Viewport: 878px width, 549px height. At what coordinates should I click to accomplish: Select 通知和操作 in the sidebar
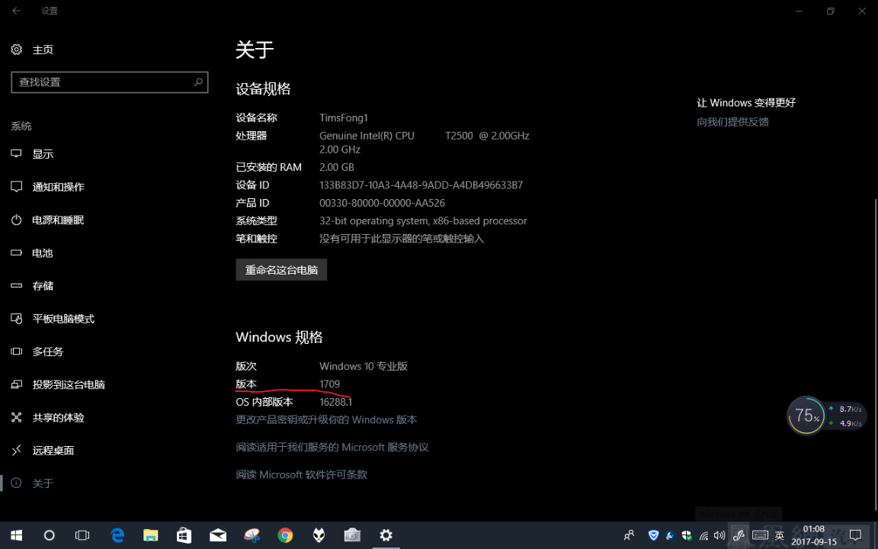(x=58, y=187)
